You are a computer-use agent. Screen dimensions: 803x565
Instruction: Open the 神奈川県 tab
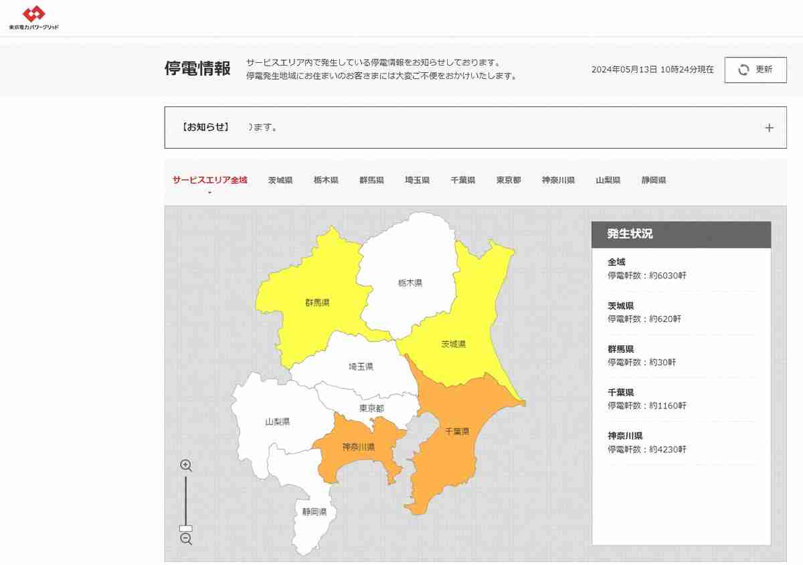click(x=558, y=180)
